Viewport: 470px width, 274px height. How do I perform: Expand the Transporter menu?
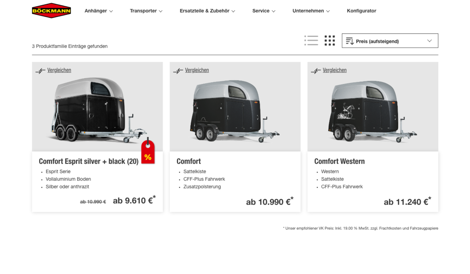pyautogui.click(x=146, y=11)
